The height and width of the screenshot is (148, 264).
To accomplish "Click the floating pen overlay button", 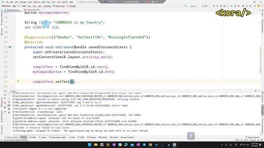I will click(191, 136).
